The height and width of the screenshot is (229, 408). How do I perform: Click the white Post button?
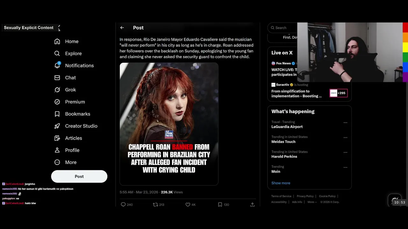pos(79,177)
